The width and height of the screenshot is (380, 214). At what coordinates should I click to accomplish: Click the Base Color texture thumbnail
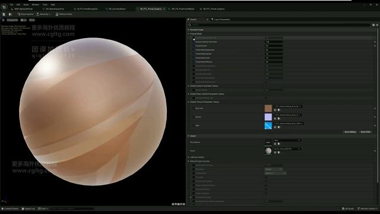point(268,108)
